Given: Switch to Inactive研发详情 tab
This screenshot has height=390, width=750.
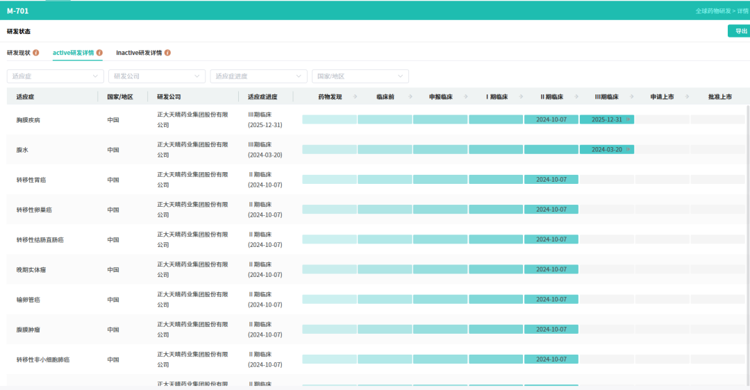Looking at the screenshot, I should tap(139, 53).
